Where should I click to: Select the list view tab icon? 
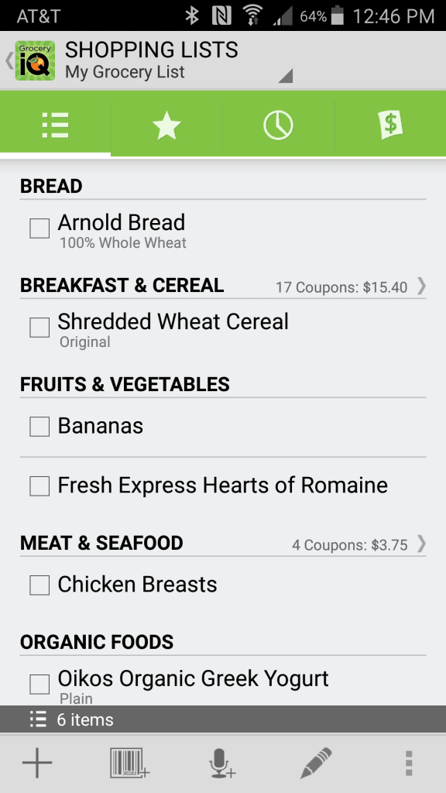tap(56, 125)
